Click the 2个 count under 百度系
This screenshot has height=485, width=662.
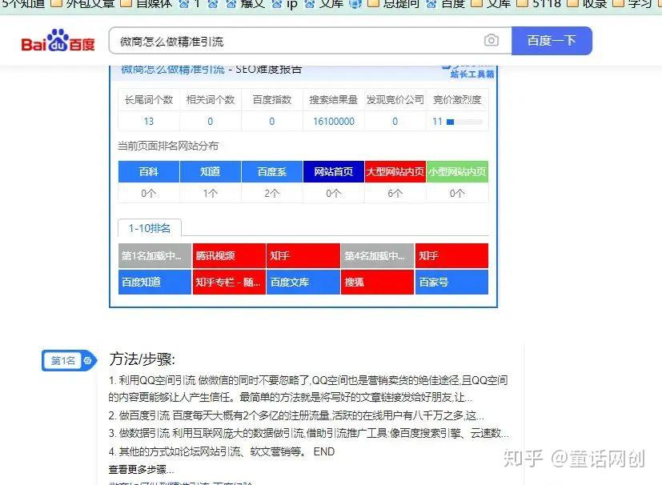tap(272, 194)
